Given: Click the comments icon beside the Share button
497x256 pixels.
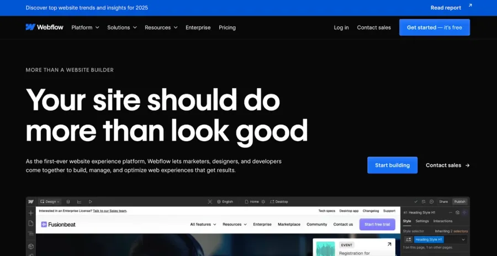Looking at the screenshot, I should pyautogui.click(x=431, y=201).
